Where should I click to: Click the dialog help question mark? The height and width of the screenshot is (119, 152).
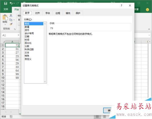121,5
